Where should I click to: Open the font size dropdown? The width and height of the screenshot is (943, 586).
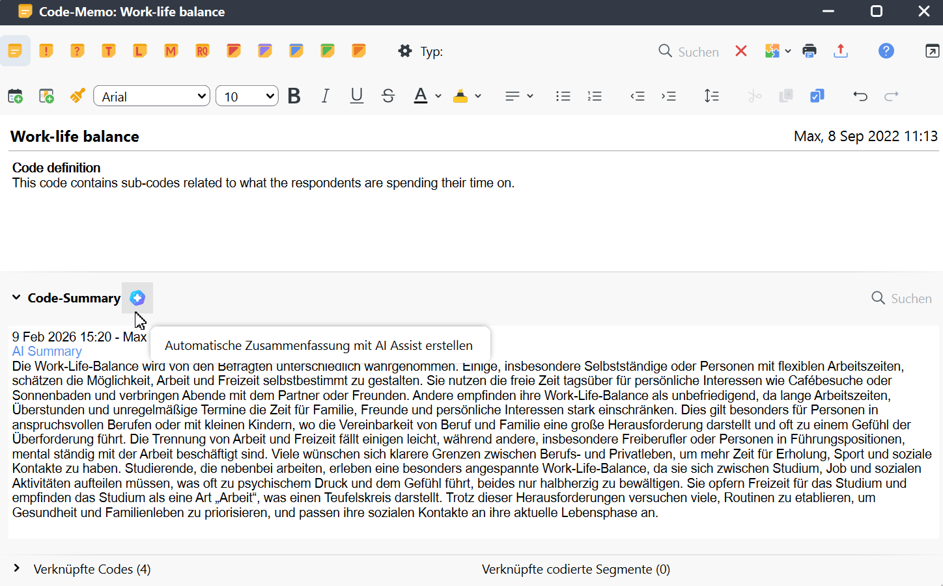[x=247, y=96]
